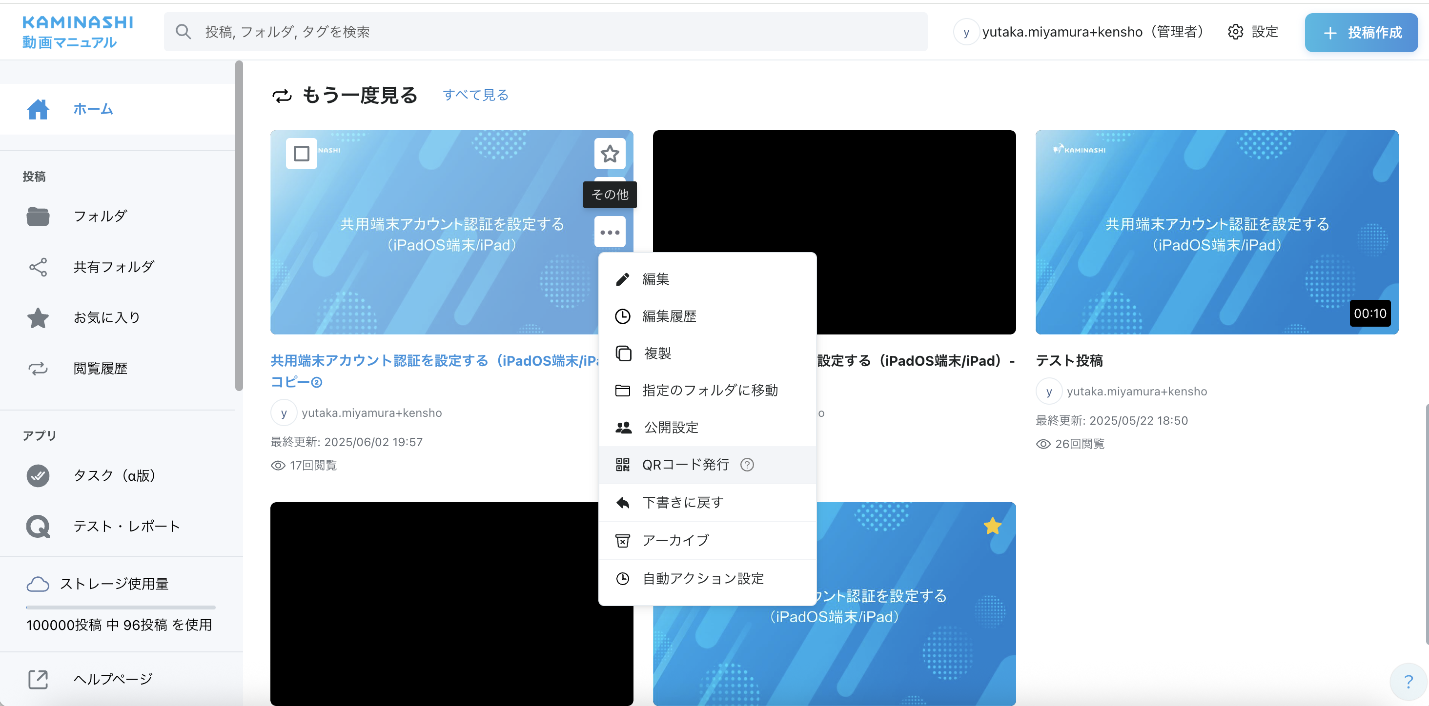The image size is (1429, 706).
Task: Open 自動アクション設定 from menu
Action: tap(707, 579)
